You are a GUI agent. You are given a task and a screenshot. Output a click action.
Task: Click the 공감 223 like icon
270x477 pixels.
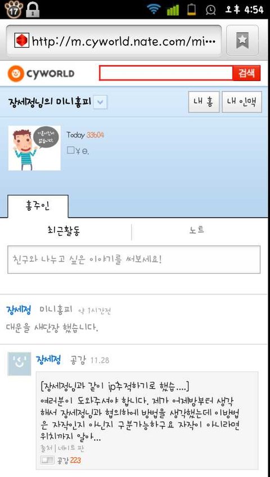47,460
